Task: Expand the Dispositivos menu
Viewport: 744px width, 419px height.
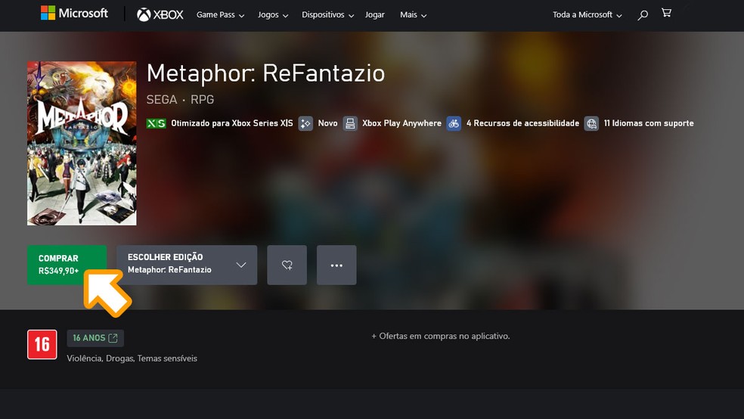Action: 328,14
